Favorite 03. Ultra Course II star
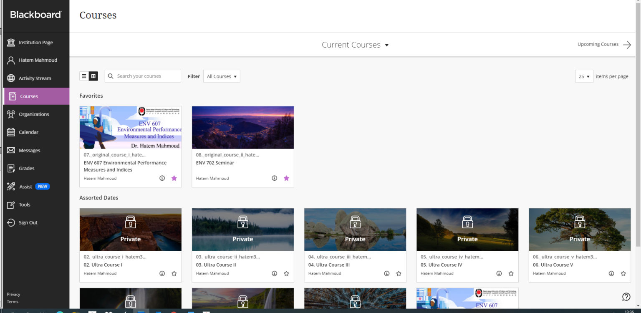Screen dimensions: 641x313 click(x=286, y=274)
